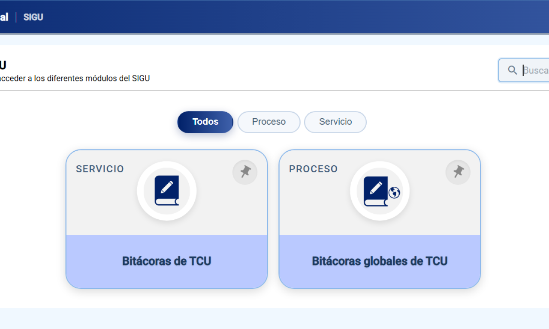
Task: Pin the Bitácoras de TCU card
Action: click(x=245, y=172)
